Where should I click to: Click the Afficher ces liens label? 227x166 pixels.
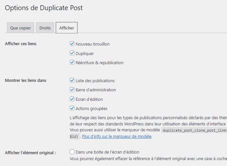21,44
